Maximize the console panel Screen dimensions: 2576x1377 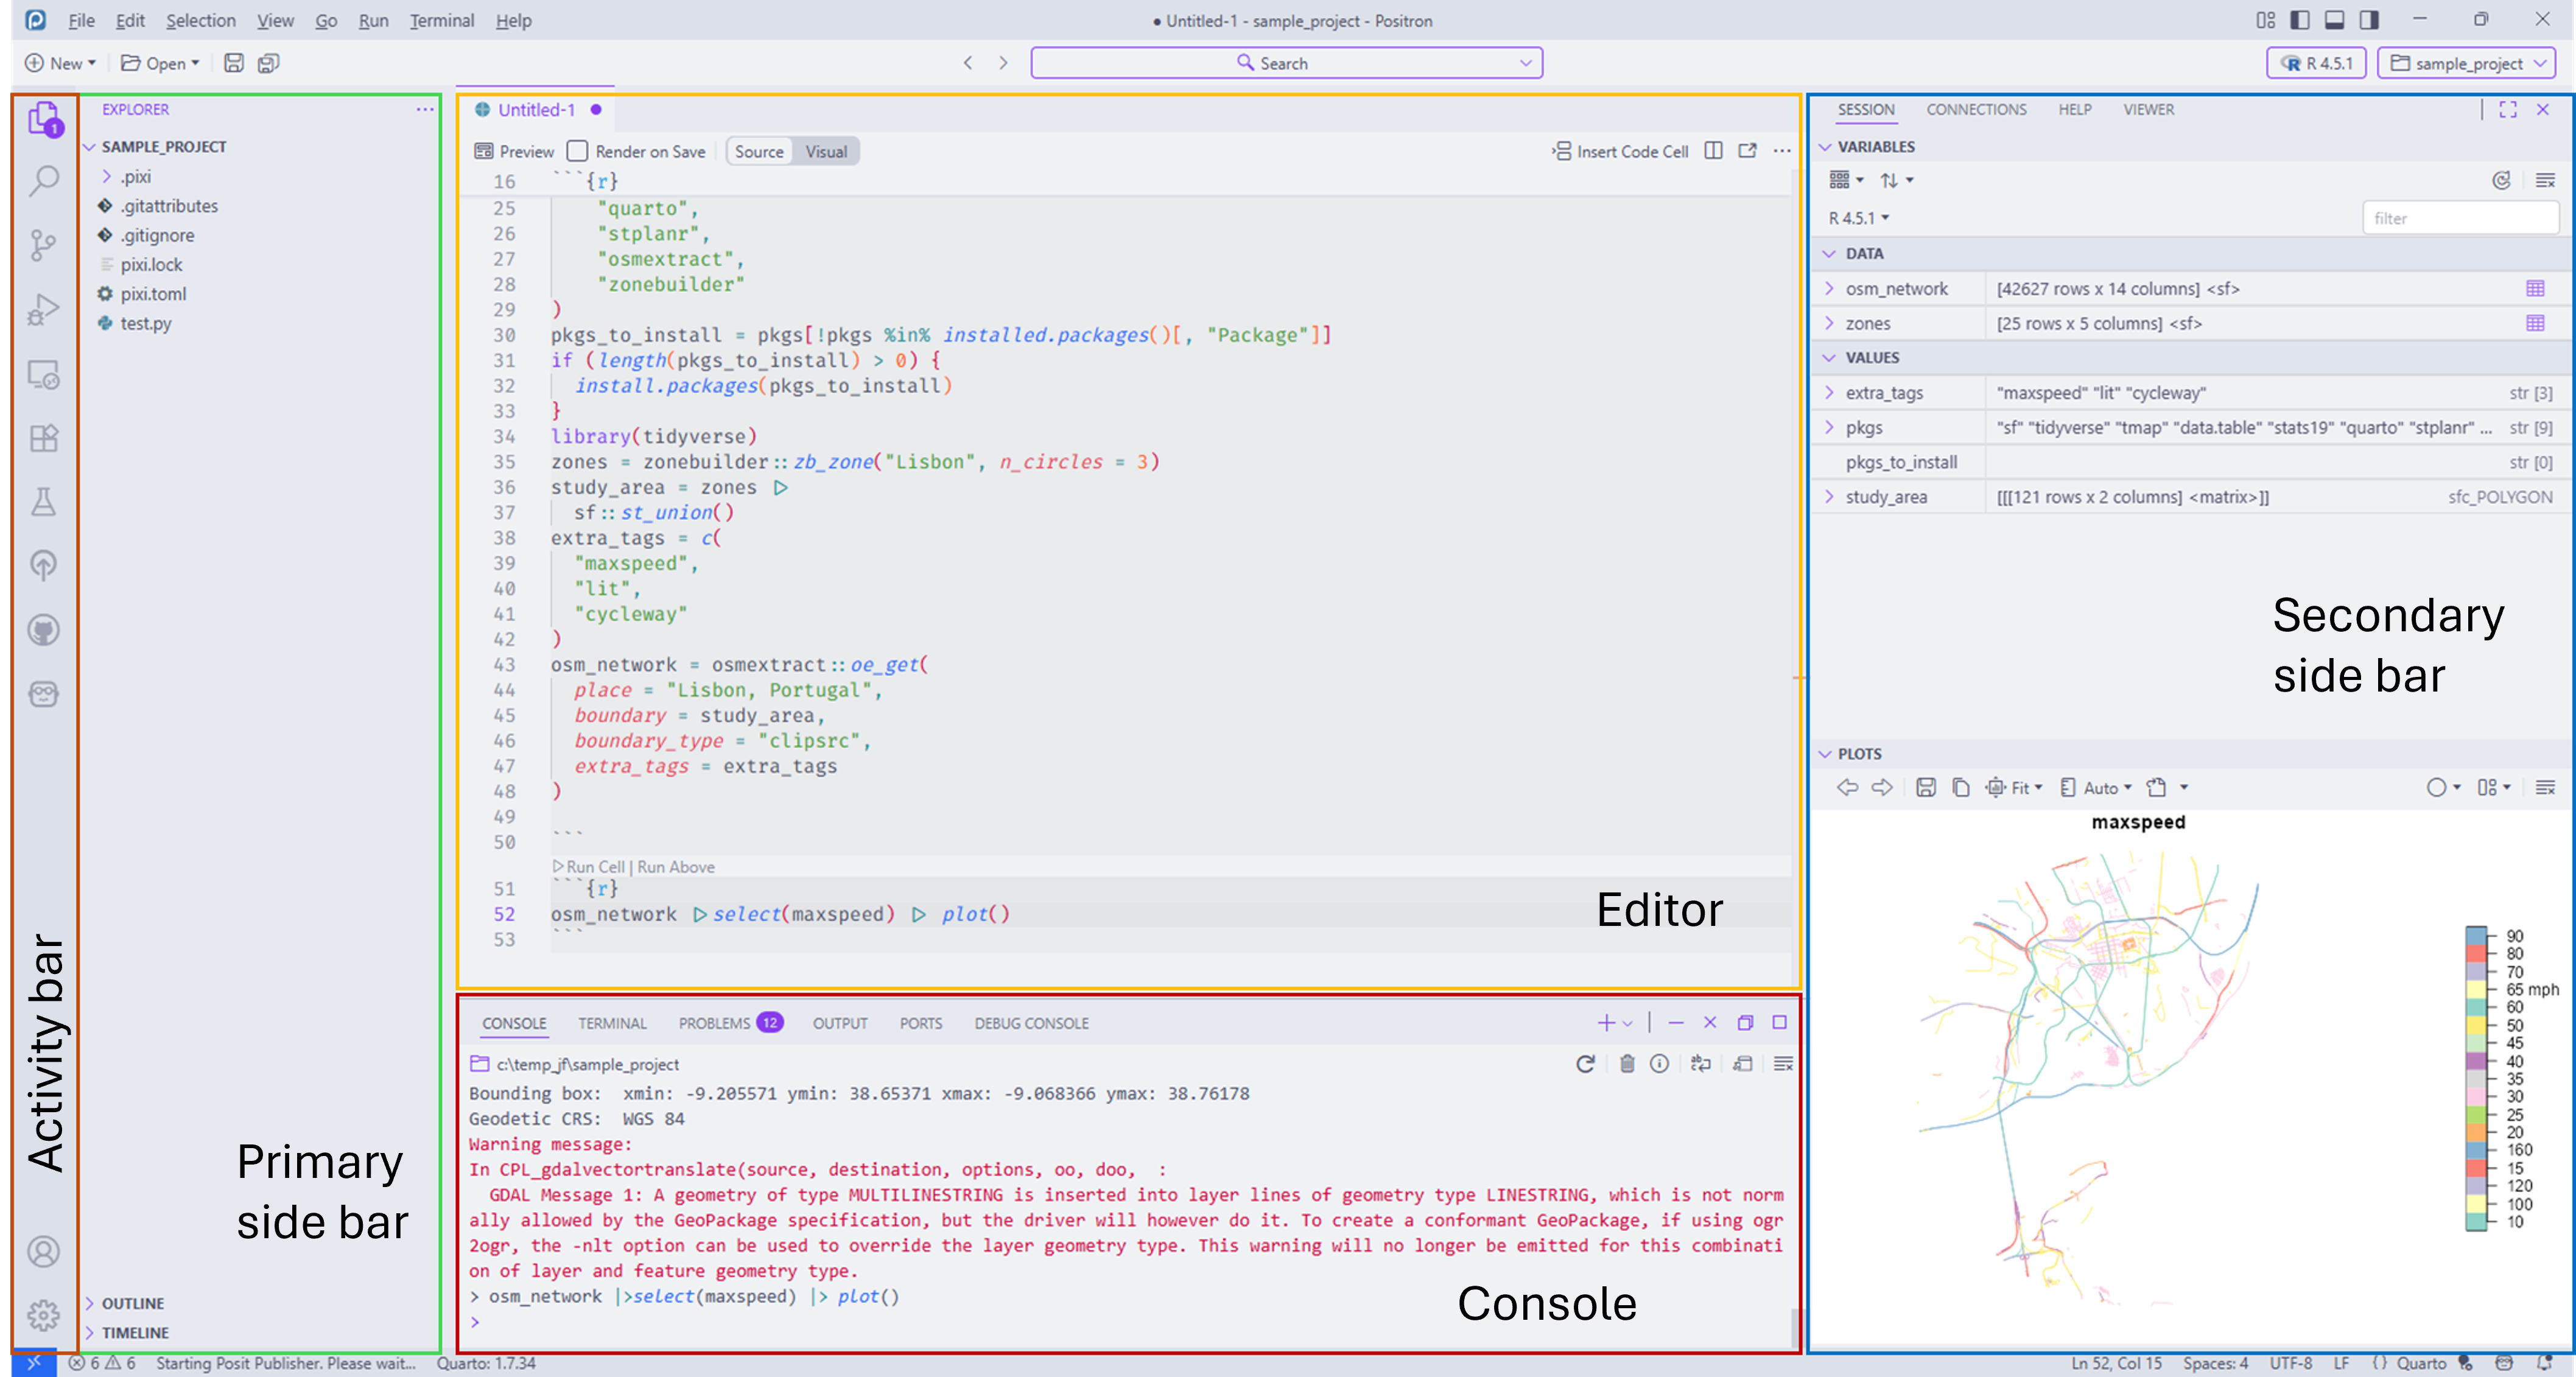coord(1780,1022)
